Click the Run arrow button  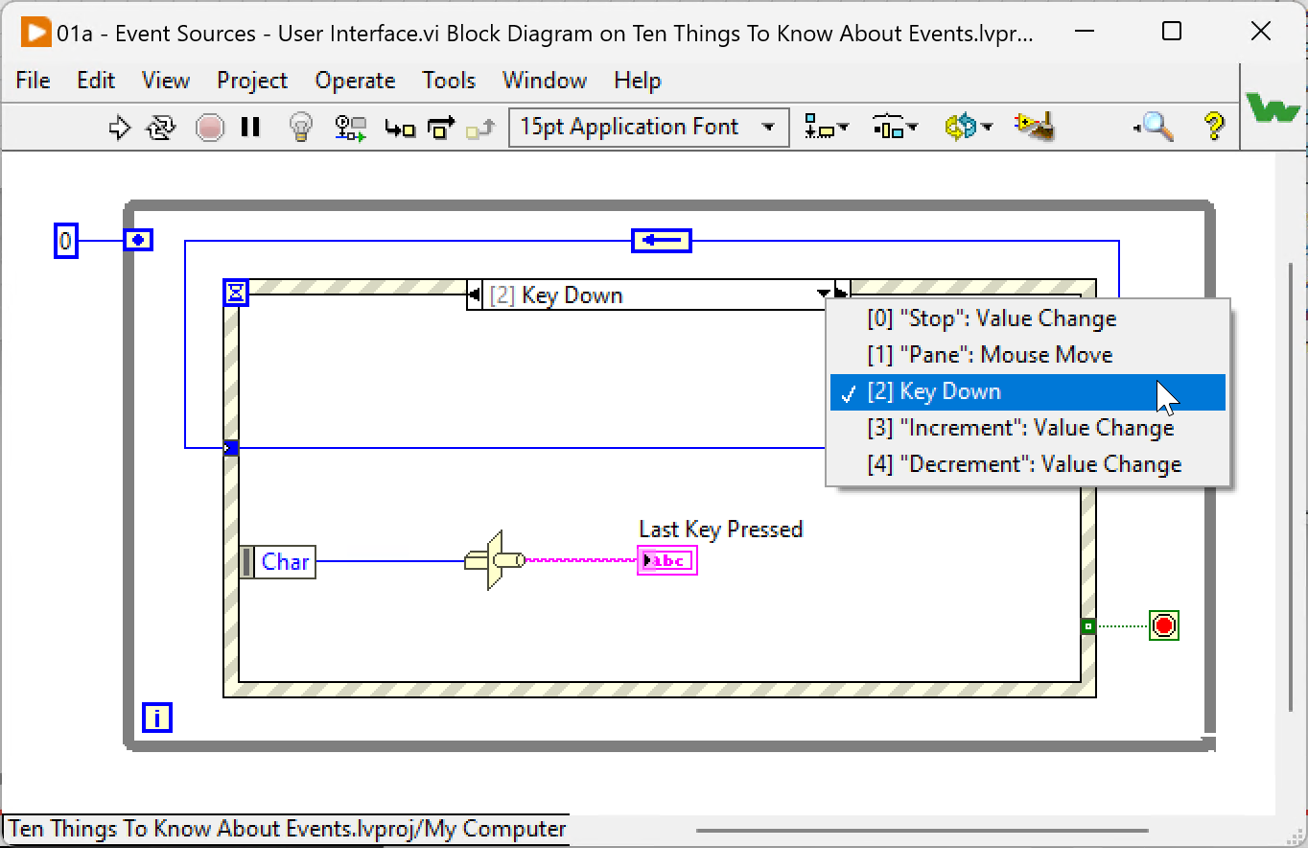tap(120, 127)
